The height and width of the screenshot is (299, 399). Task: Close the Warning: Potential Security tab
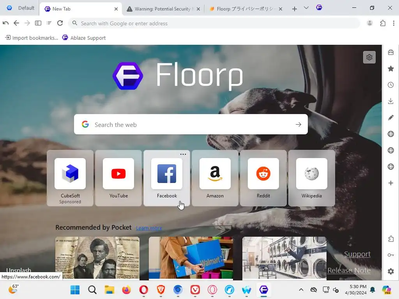point(198,9)
